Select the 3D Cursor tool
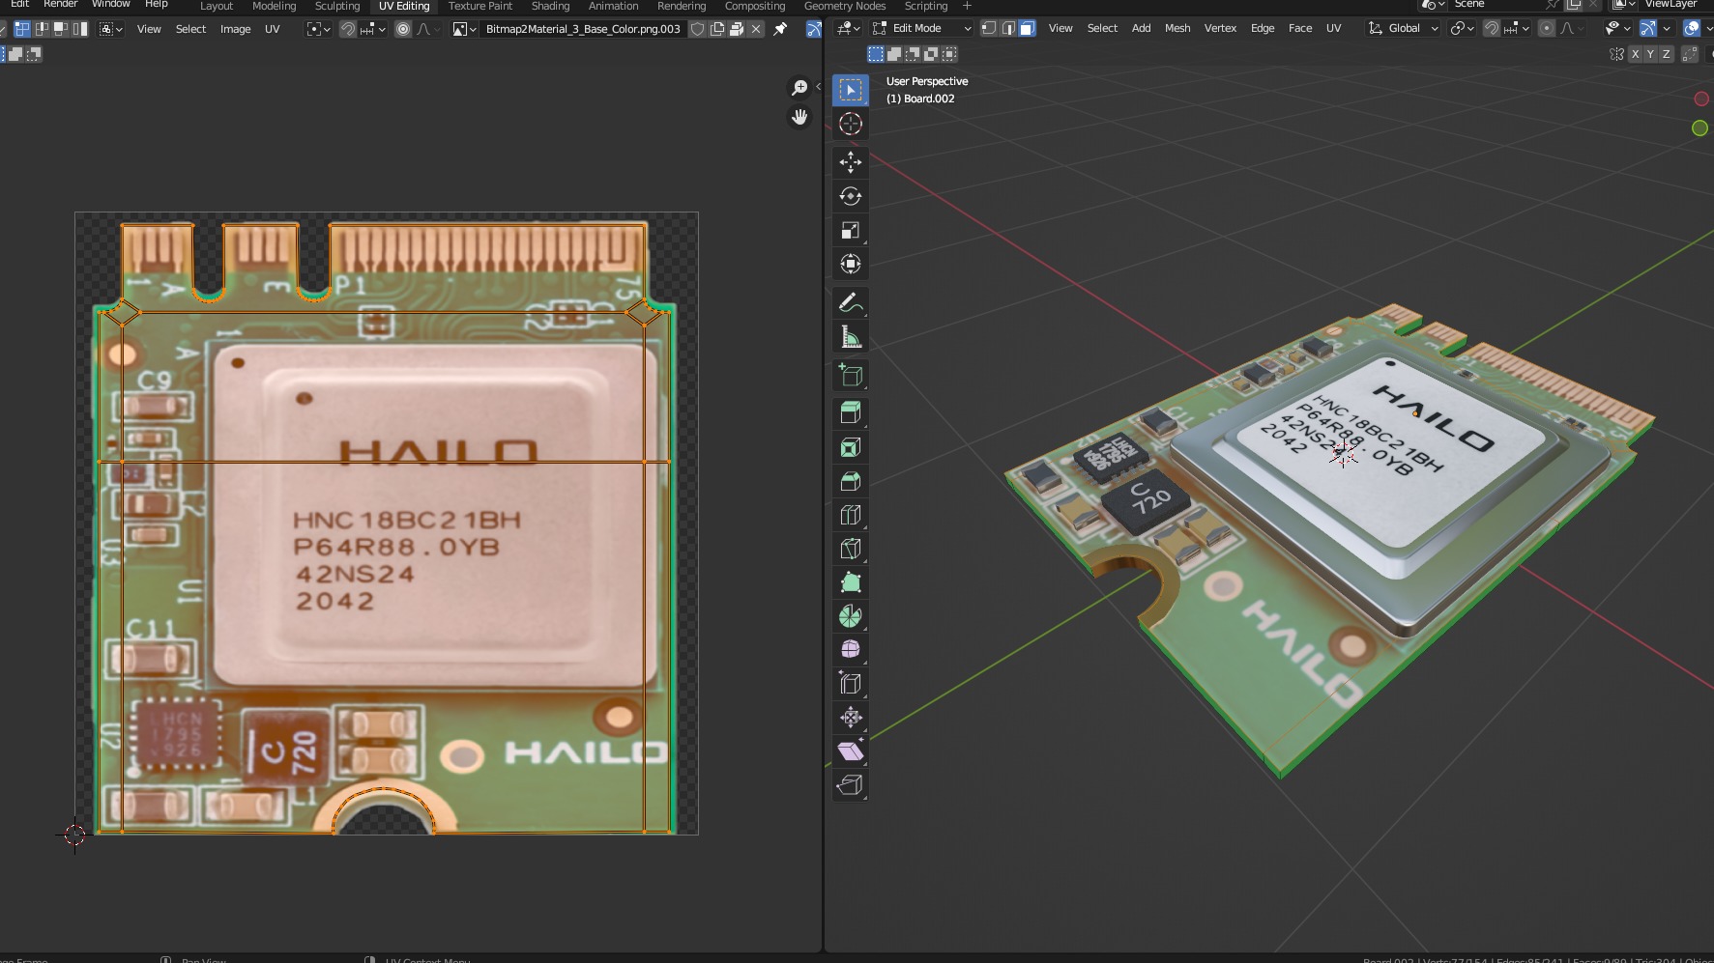 click(851, 124)
